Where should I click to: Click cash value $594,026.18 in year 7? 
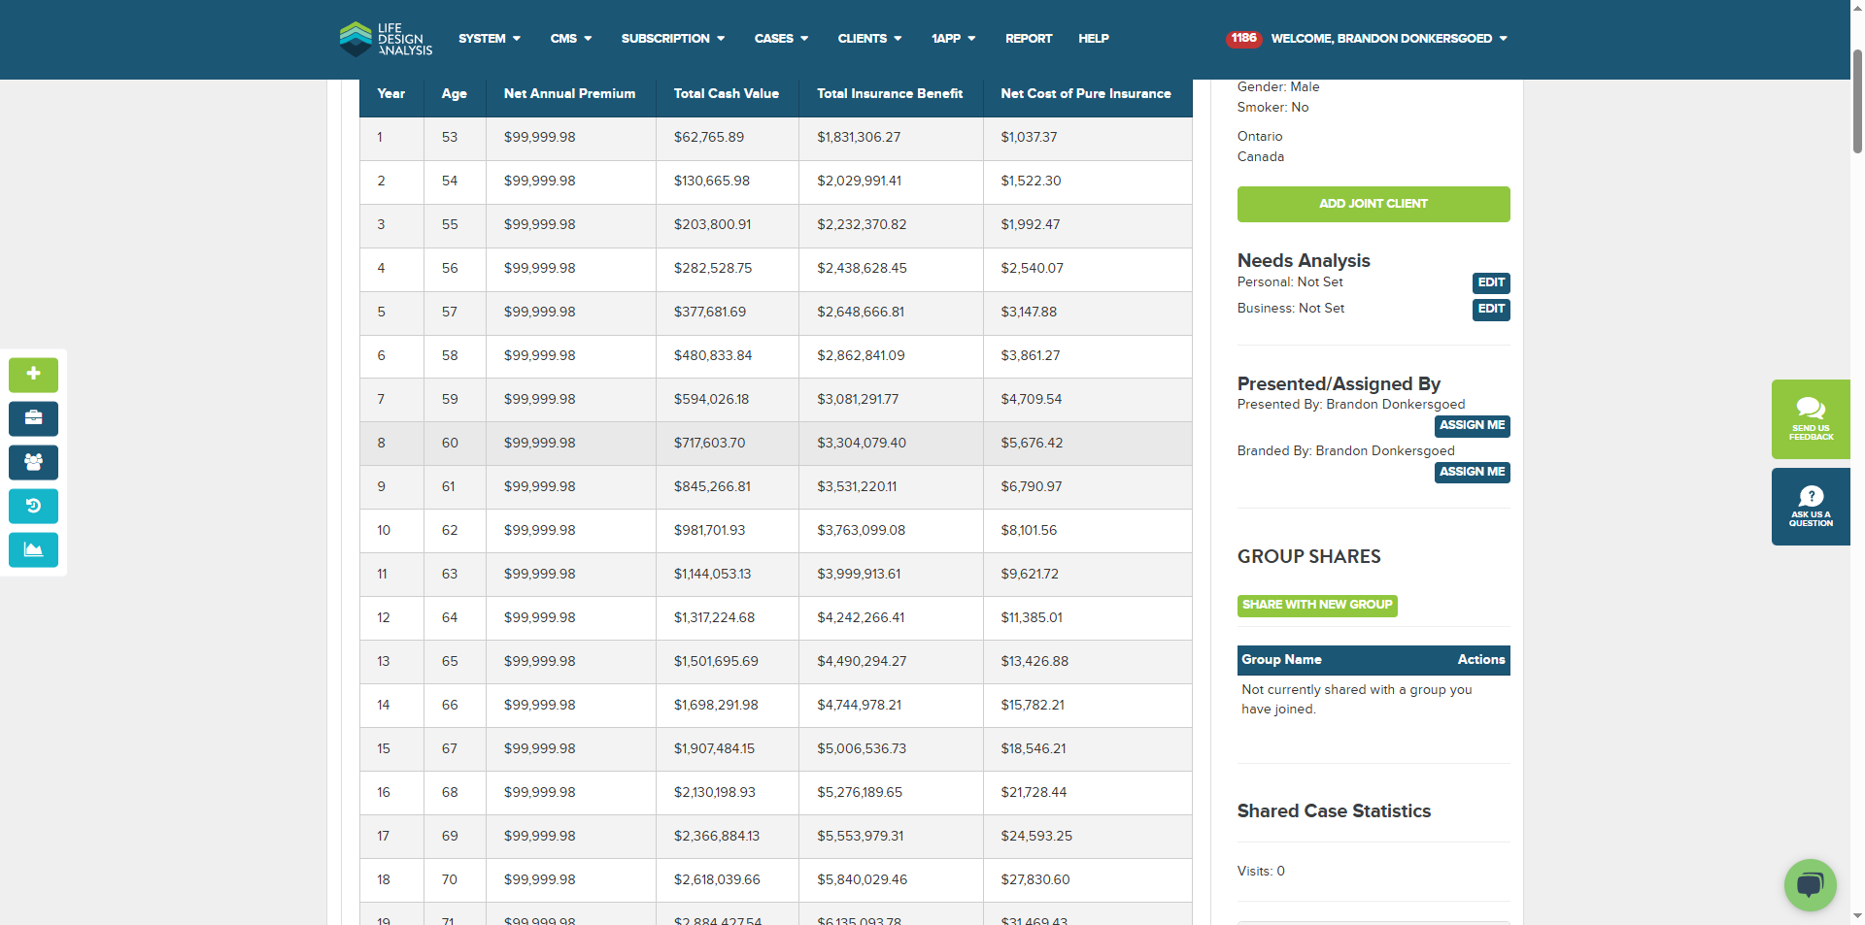pos(712,400)
